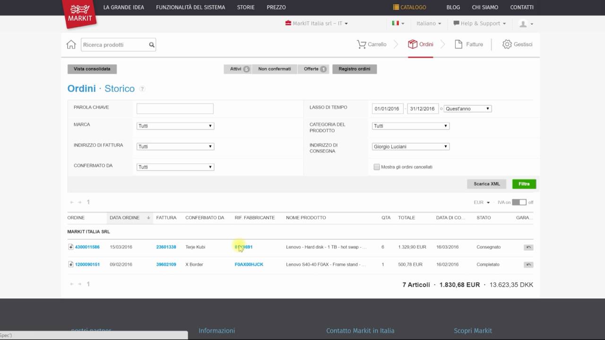This screenshot has width=605, height=340.
Task: Open order link 4300011586
Action: tap(87, 247)
